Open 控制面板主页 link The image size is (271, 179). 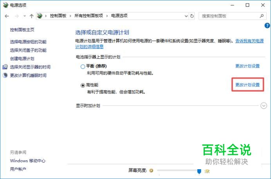pyautogui.click(x=22, y=30)
